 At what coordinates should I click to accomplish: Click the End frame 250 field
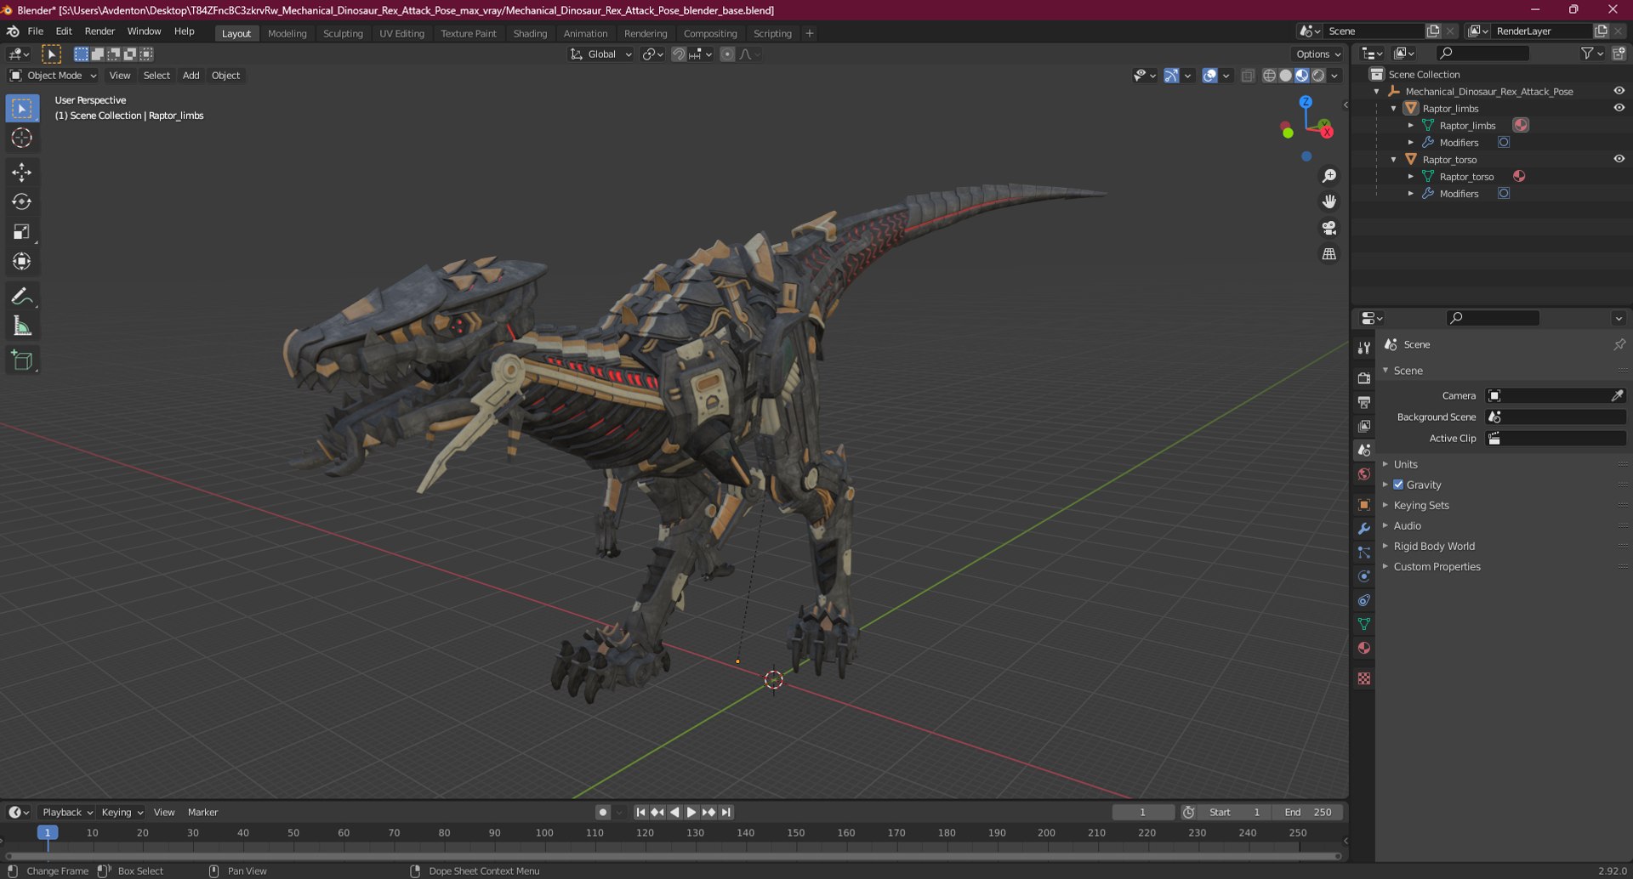click(x=1308, y=813)
